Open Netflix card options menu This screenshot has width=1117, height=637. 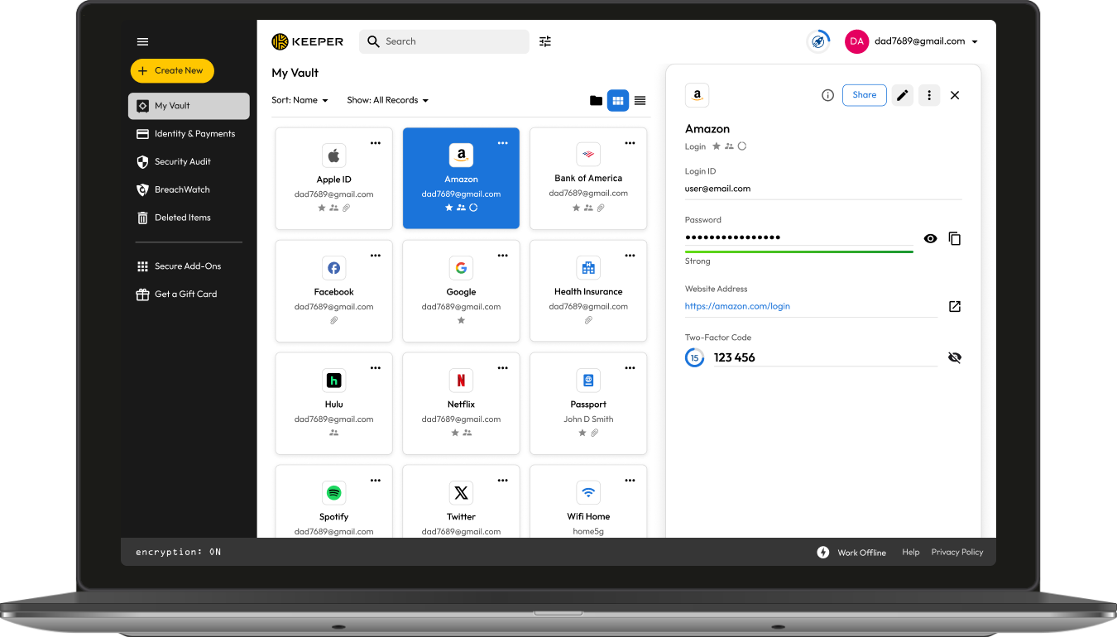[x=502, y=368]
